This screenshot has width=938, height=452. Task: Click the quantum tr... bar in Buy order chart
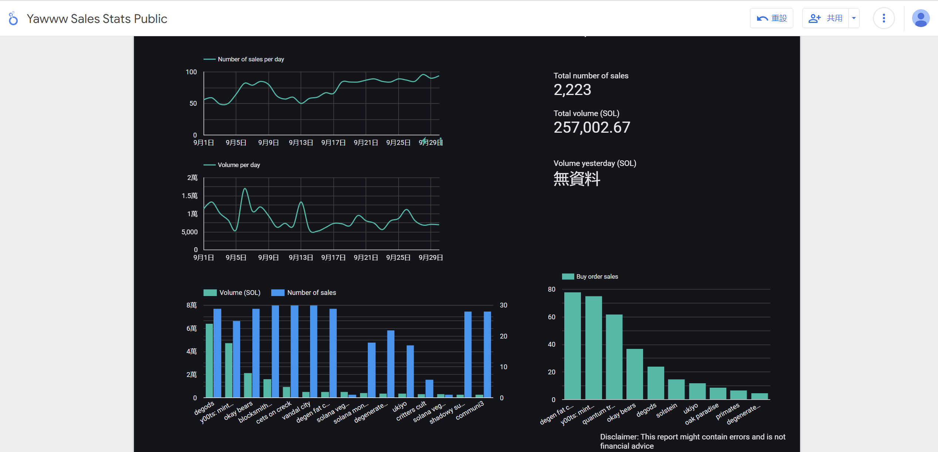(614, 357)
